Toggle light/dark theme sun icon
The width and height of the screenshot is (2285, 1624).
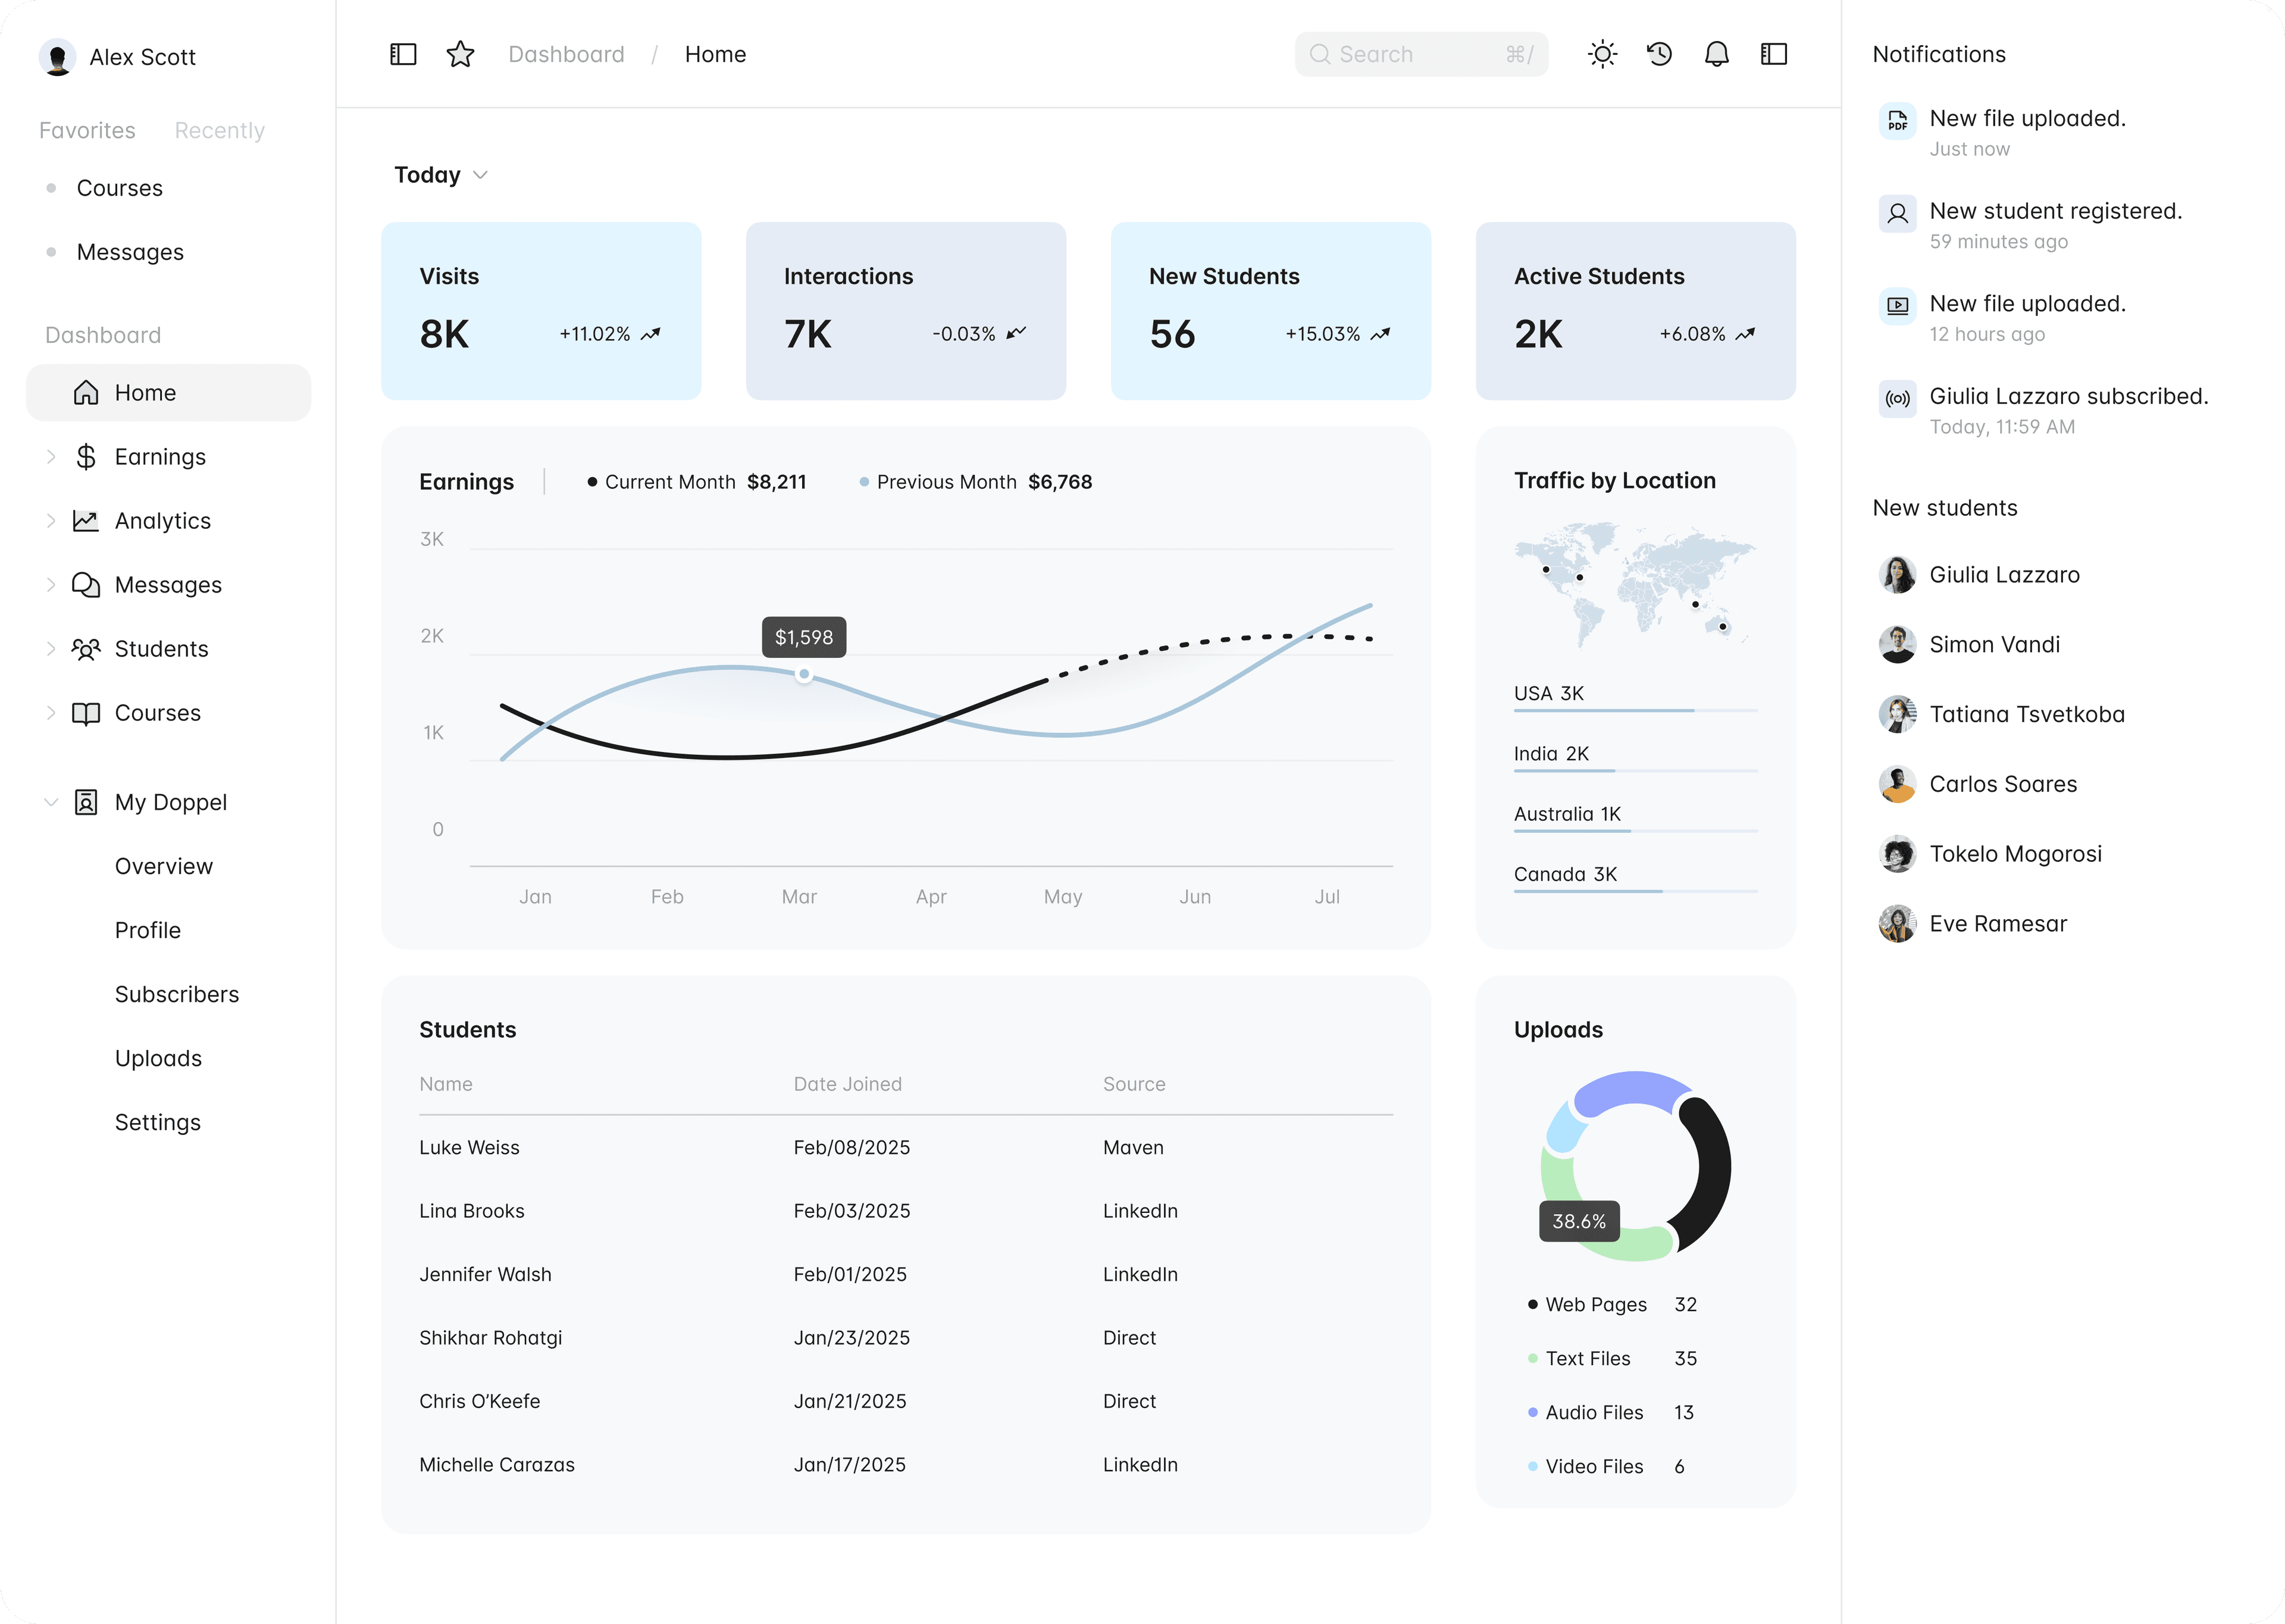pos(1602,54)
